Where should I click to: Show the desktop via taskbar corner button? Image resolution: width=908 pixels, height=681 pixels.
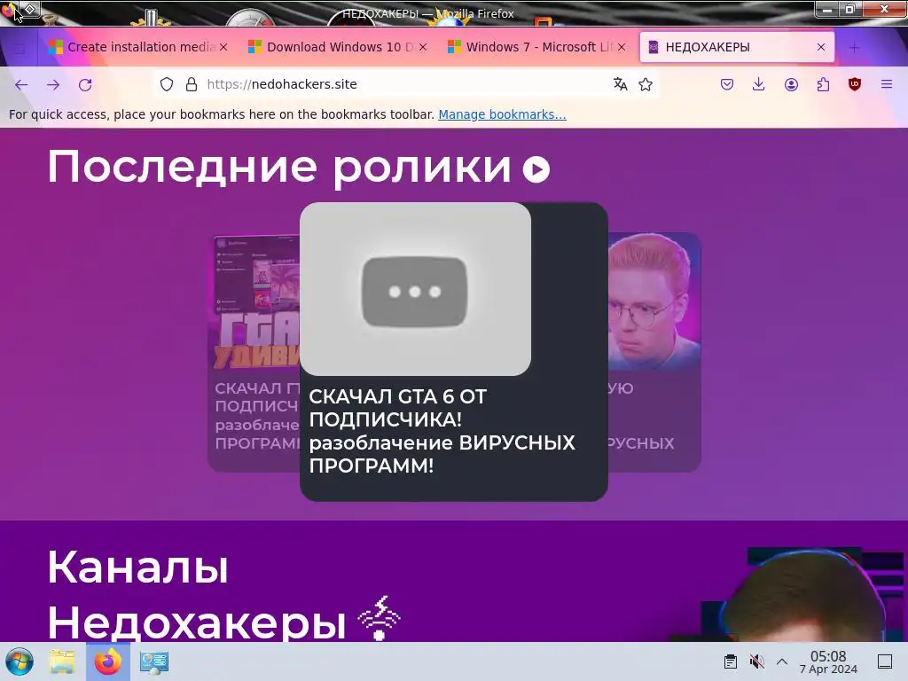tap(885, 661)
